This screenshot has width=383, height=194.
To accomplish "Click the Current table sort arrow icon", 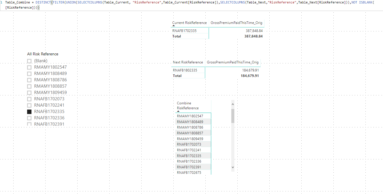I will 174,26.
